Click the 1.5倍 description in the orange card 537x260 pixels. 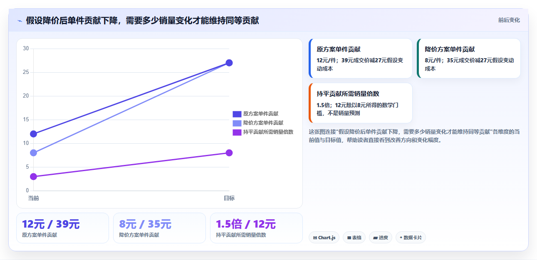[x=358, y=109]
